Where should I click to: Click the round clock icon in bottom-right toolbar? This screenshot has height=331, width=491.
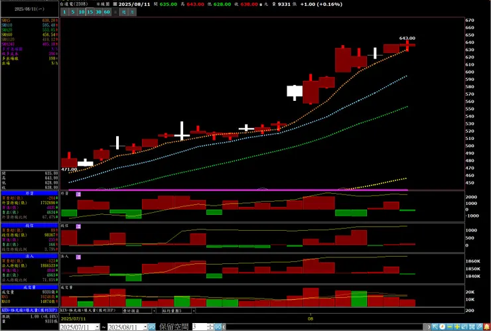(x=442, y=327)
